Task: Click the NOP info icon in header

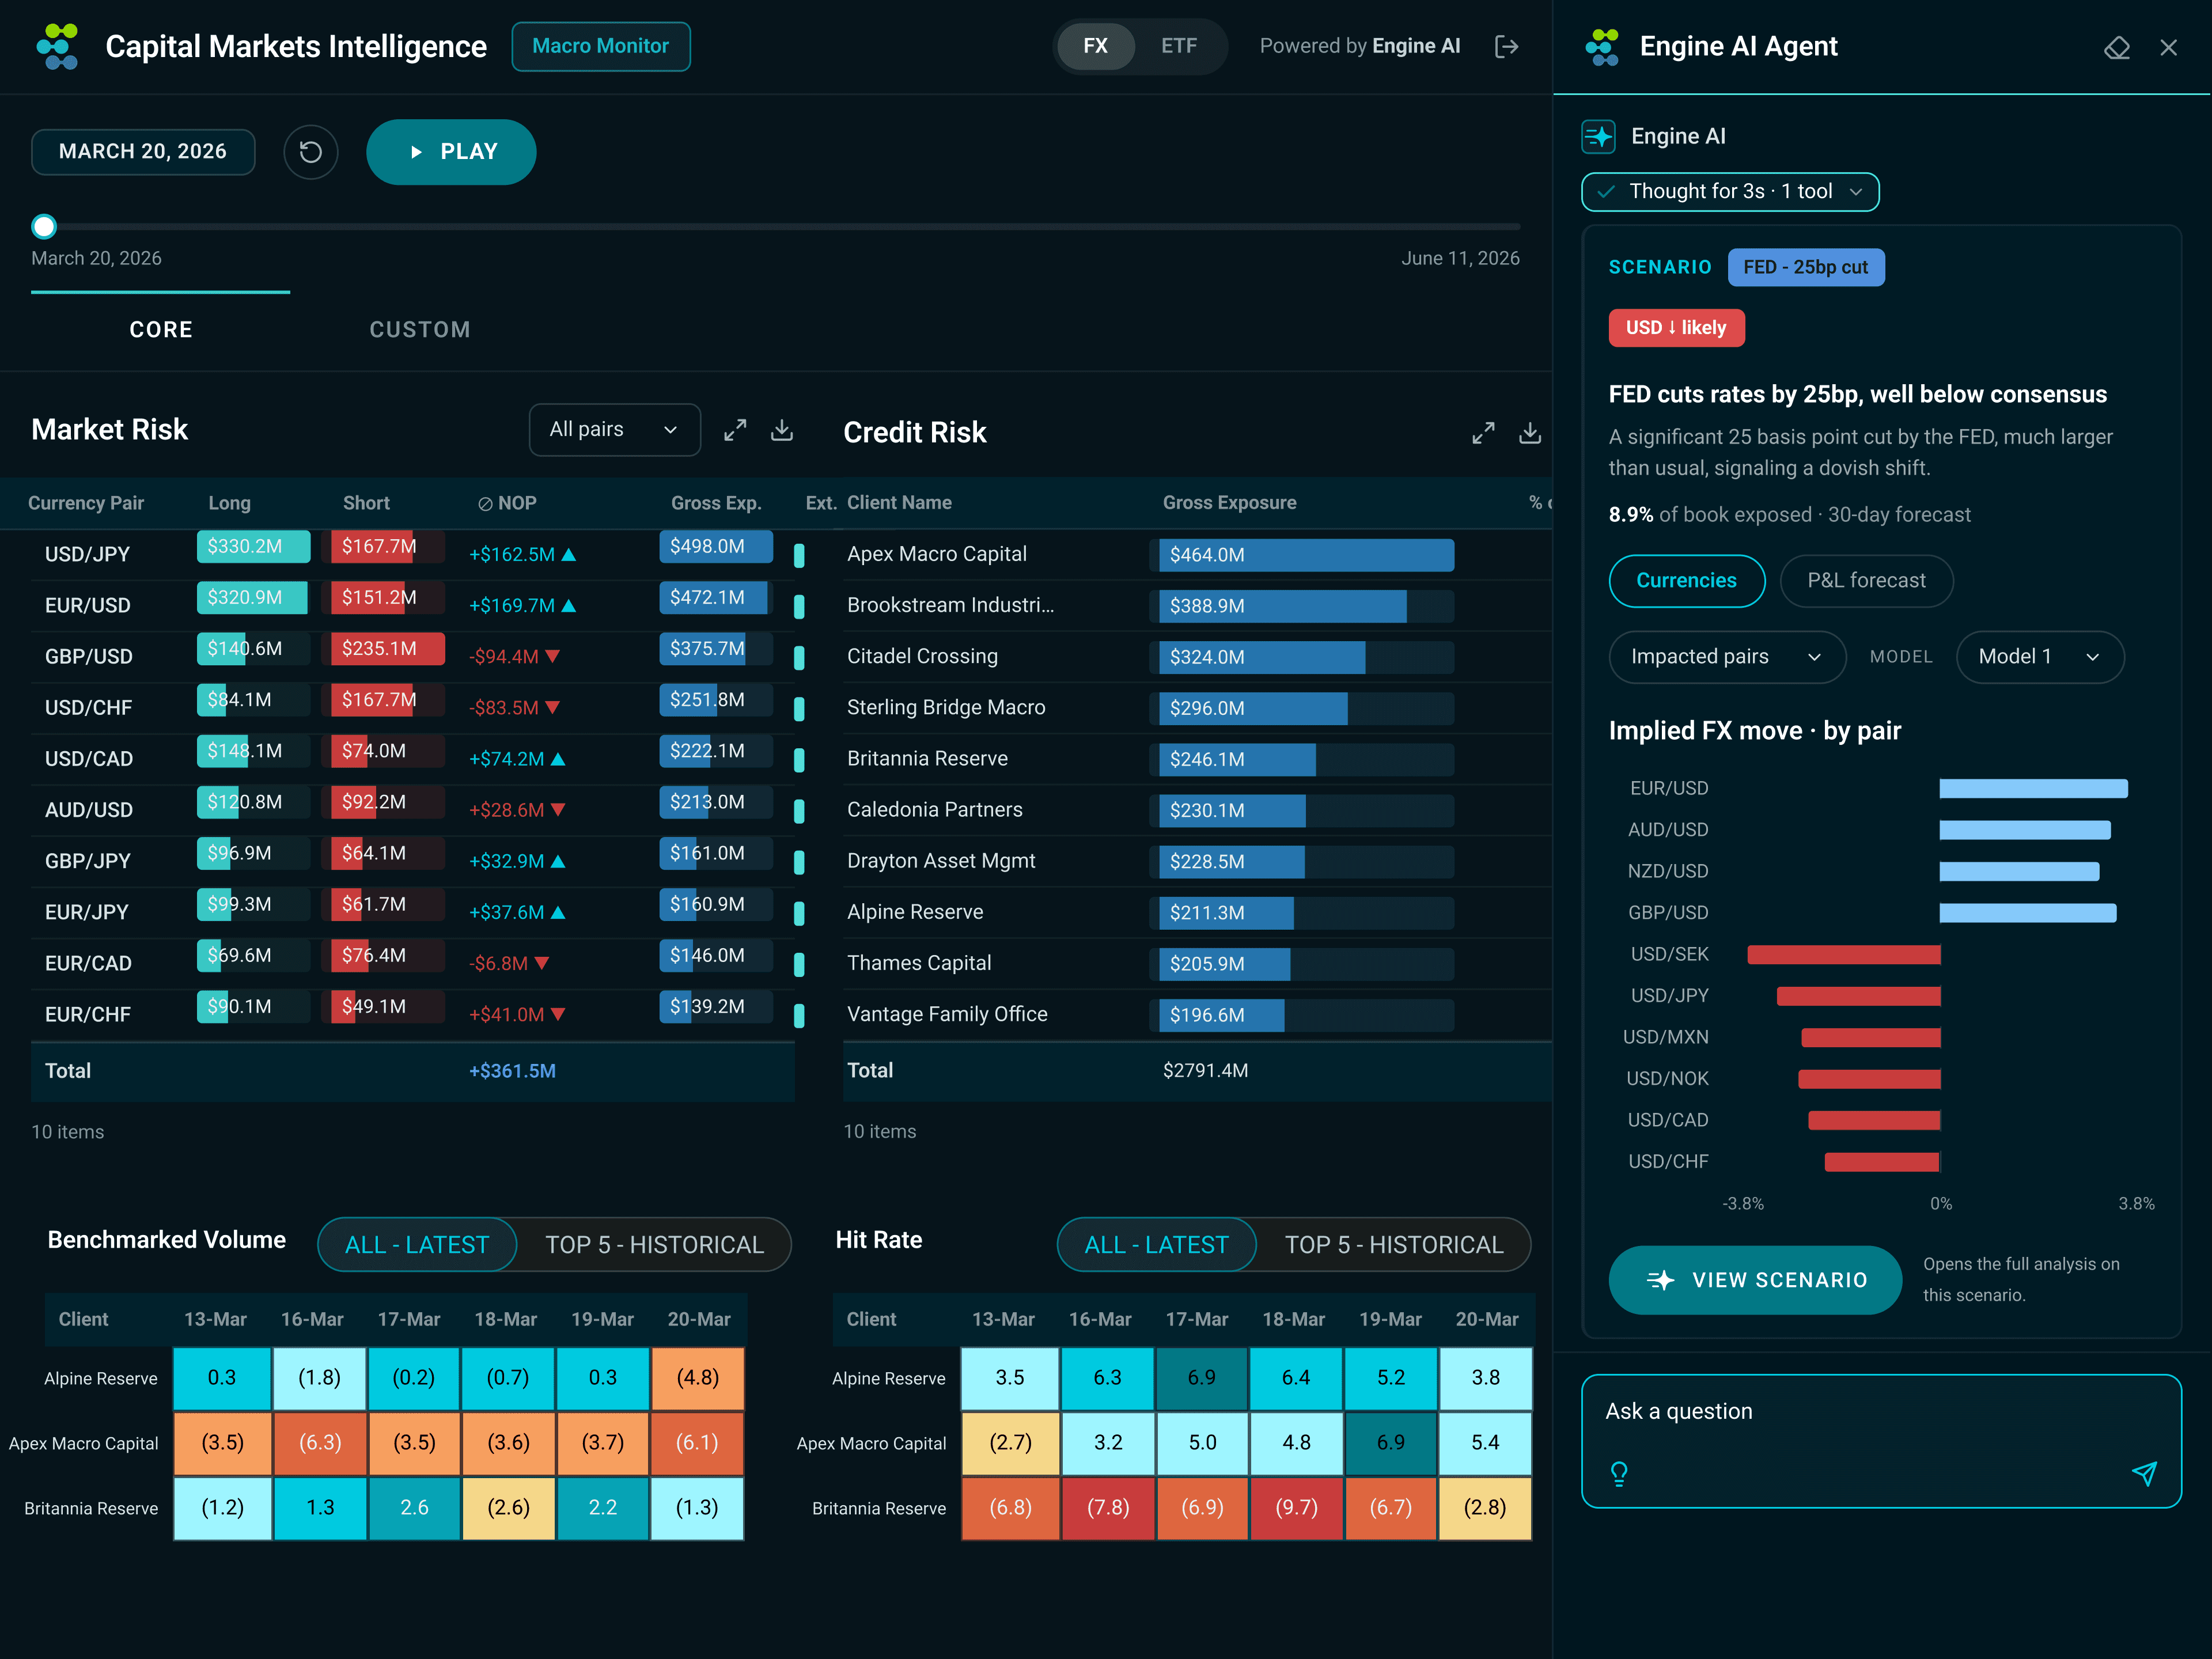Action: [485, 504]
